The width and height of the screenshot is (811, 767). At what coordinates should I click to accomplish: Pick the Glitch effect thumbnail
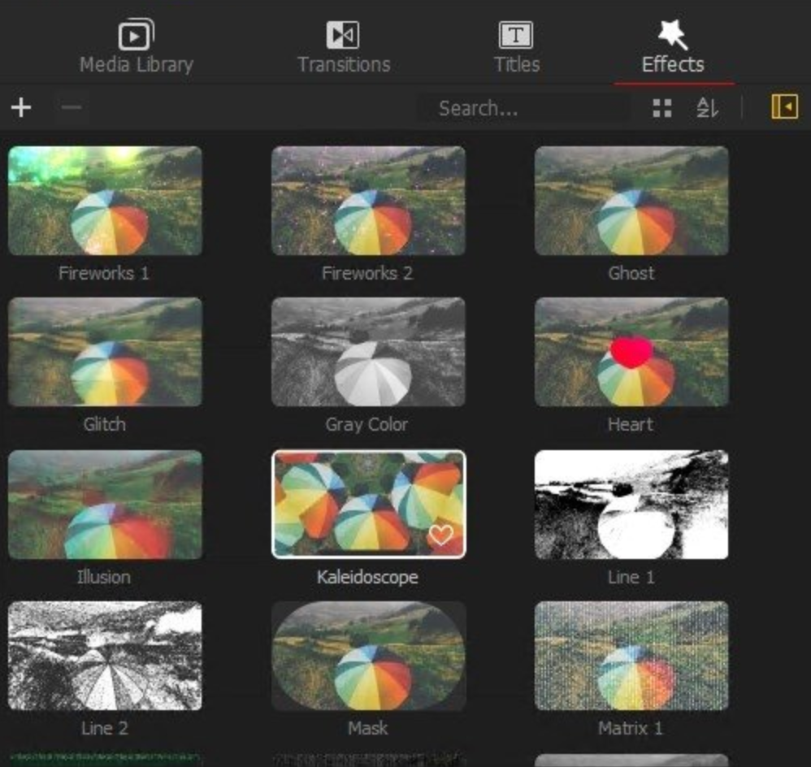[x=105, y=352]
